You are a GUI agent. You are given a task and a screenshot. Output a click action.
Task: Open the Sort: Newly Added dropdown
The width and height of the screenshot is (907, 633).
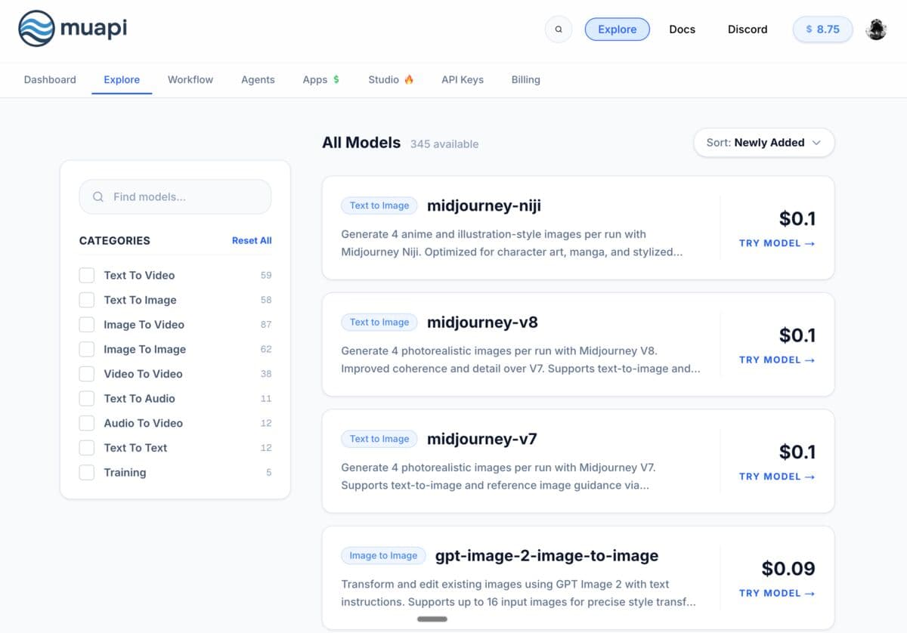click(764, 143)
